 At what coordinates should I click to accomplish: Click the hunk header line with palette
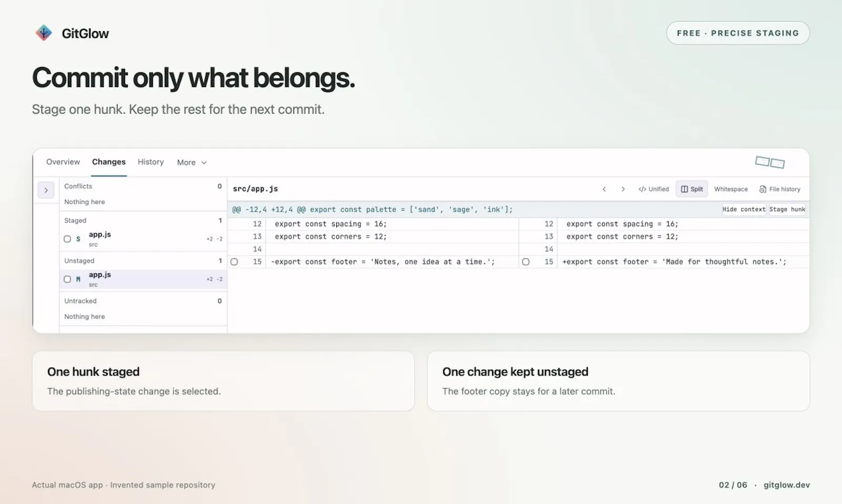click(x=373, y=210)
